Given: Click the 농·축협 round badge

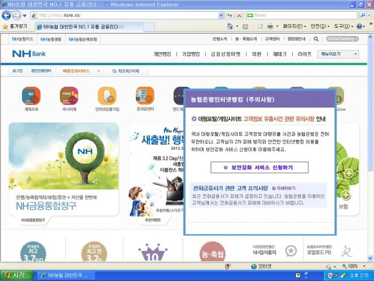Looking at the screenshot, I should pos(212,252).
